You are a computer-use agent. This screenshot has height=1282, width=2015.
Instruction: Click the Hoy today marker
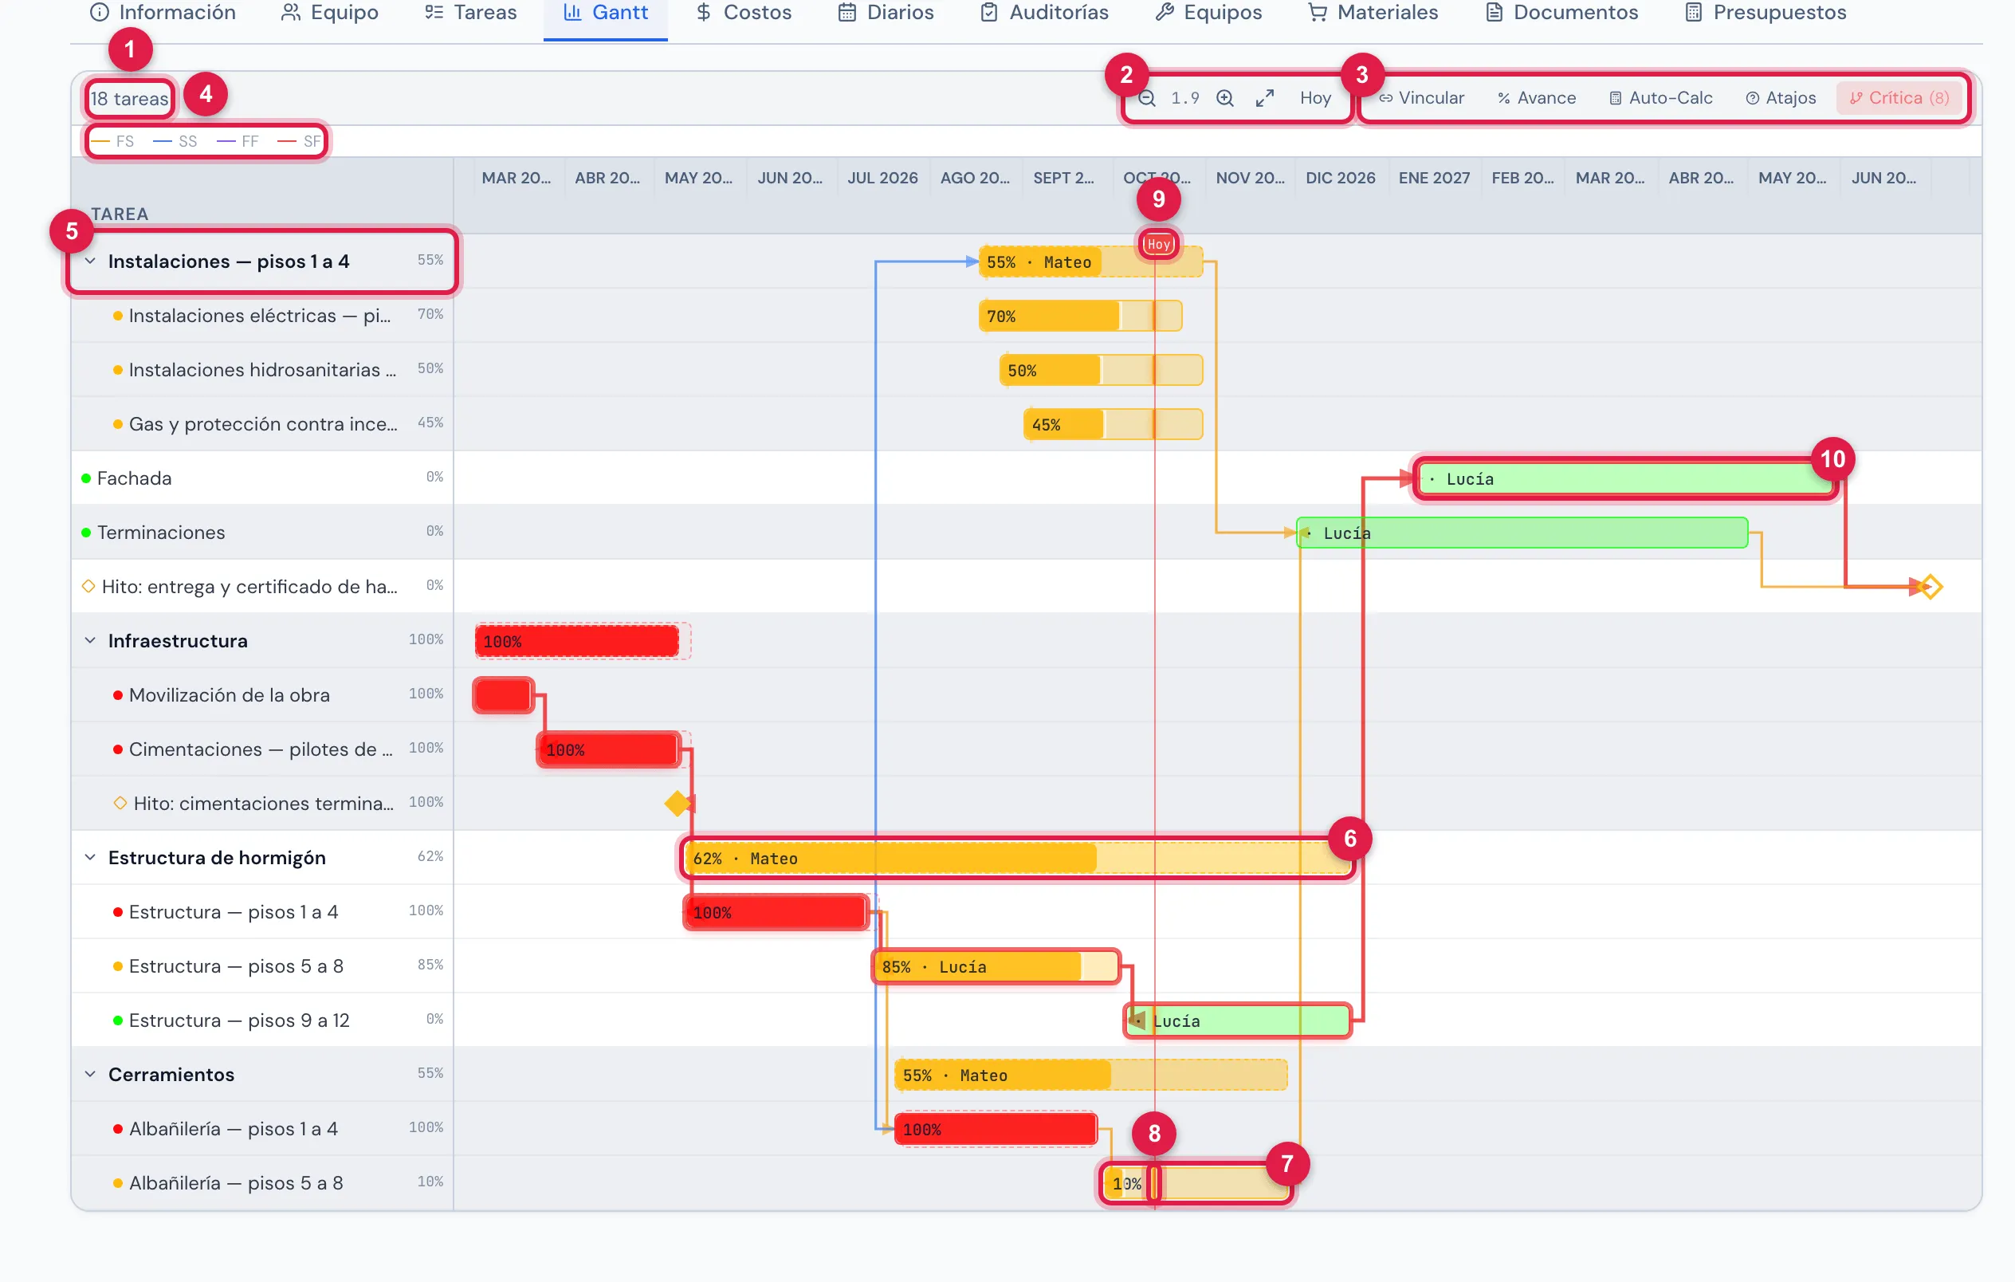click(1159, 244)
